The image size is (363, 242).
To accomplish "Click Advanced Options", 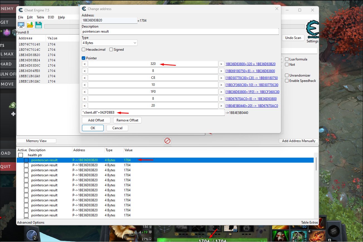I will [x=31, y=223].
